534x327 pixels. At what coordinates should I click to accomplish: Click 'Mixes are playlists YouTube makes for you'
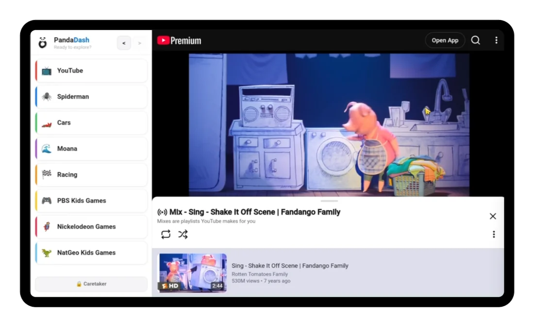[206, 221]
